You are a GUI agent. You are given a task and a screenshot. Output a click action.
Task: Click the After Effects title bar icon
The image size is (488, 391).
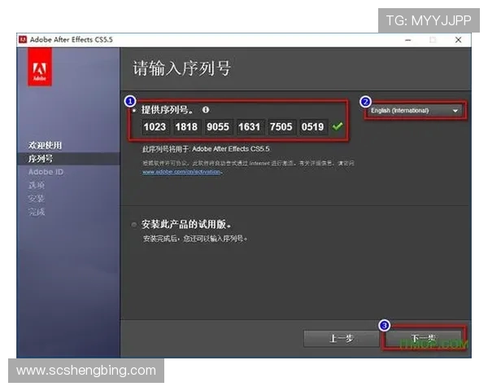coord(23,40)
